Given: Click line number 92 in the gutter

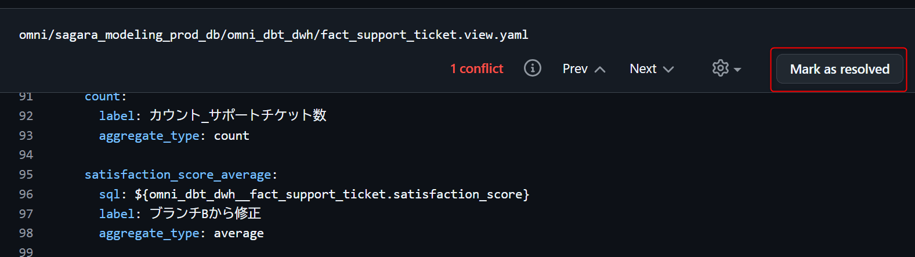Looking at the screenshot, I should pyautogui.click(x=26, y=116).
